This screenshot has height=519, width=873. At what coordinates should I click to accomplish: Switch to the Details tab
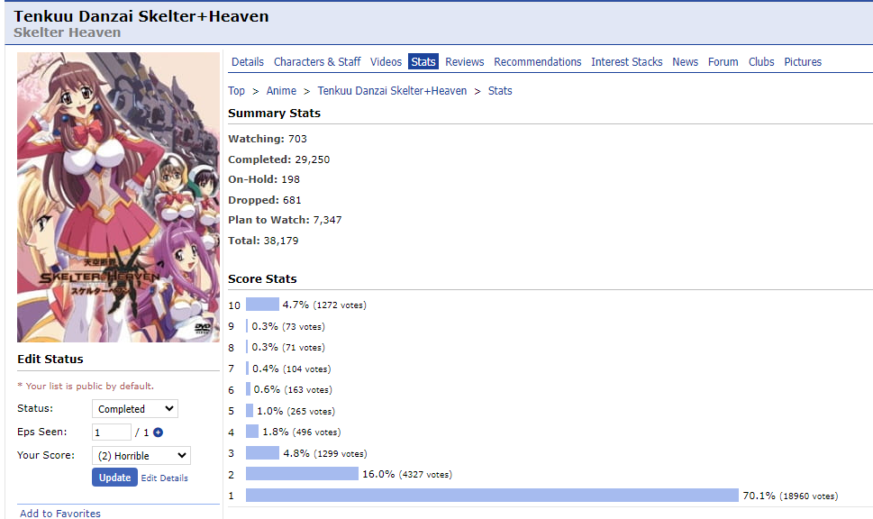pos(248,62)
